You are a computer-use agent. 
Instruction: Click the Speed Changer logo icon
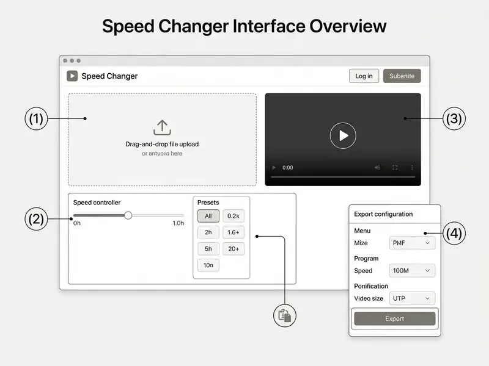tap(72, 76)
